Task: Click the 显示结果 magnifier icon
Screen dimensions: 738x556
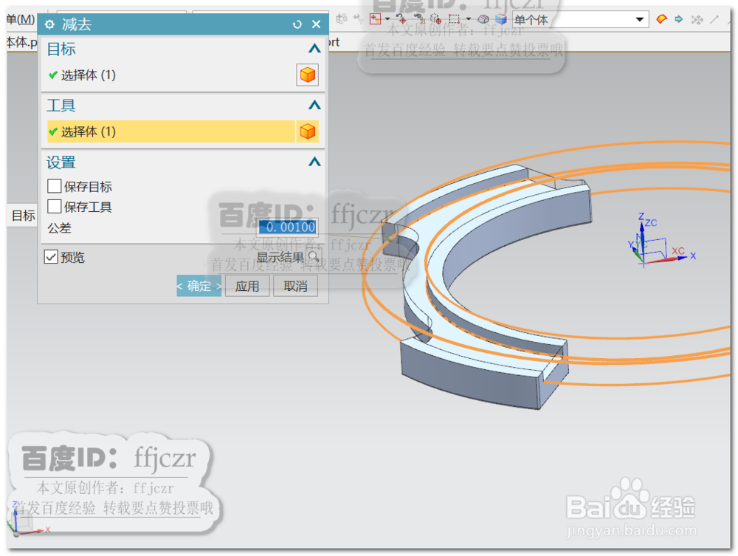Action: [314, 258]
